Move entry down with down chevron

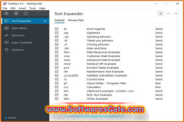[176, 13]
